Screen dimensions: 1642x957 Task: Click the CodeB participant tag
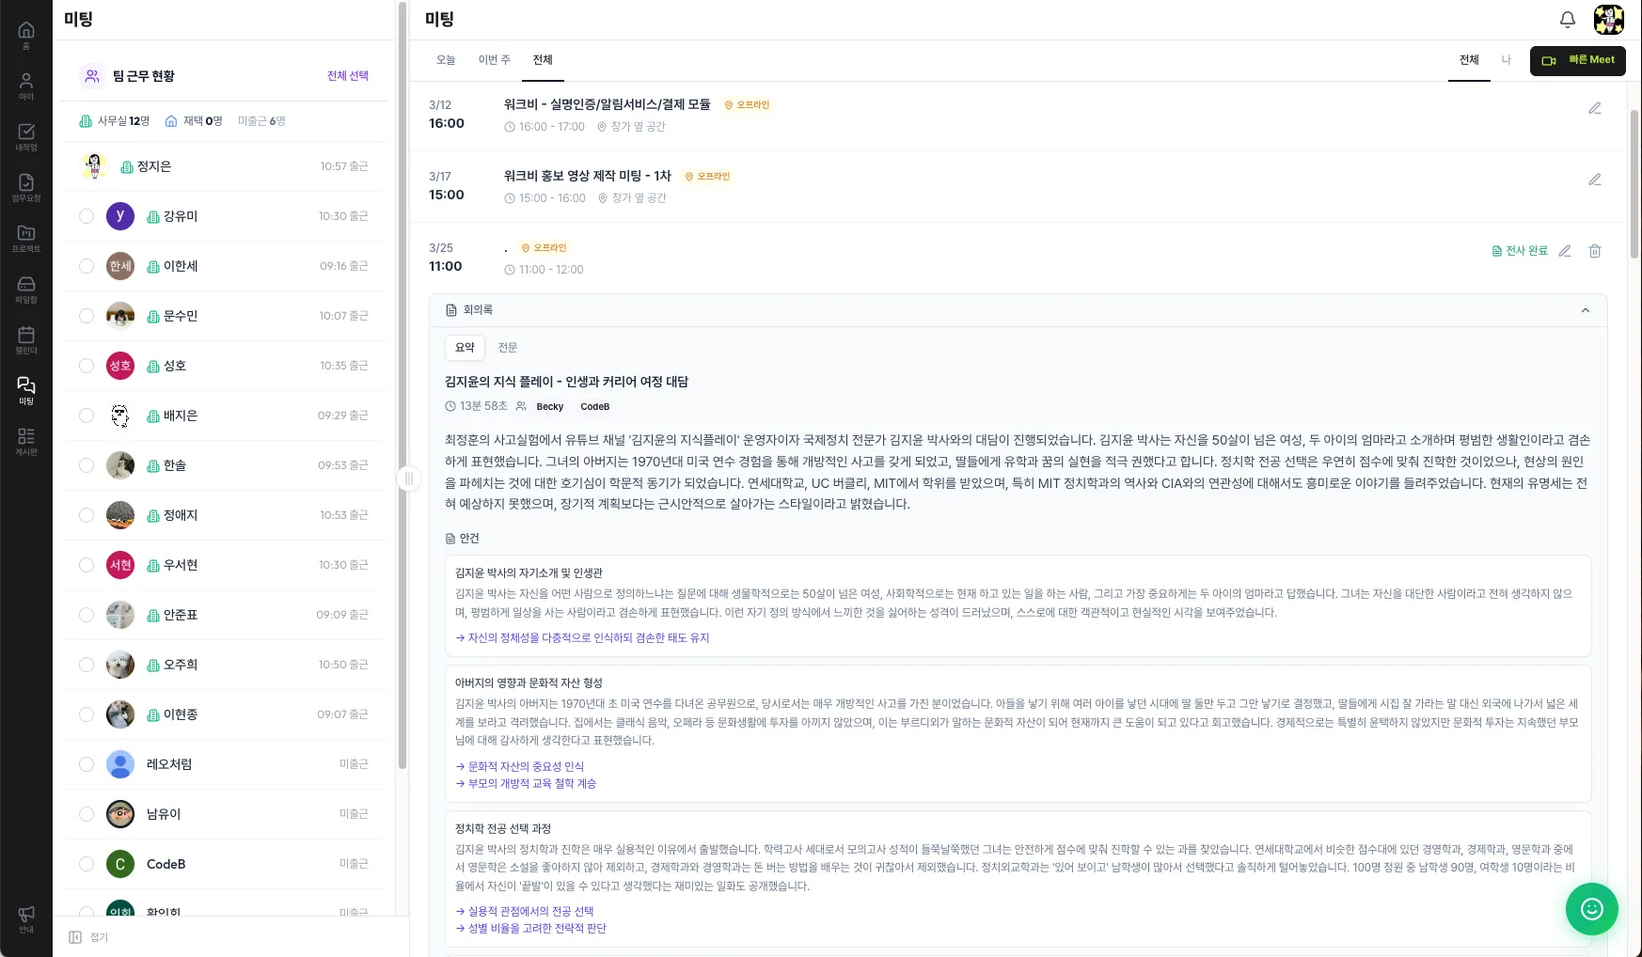595,407
